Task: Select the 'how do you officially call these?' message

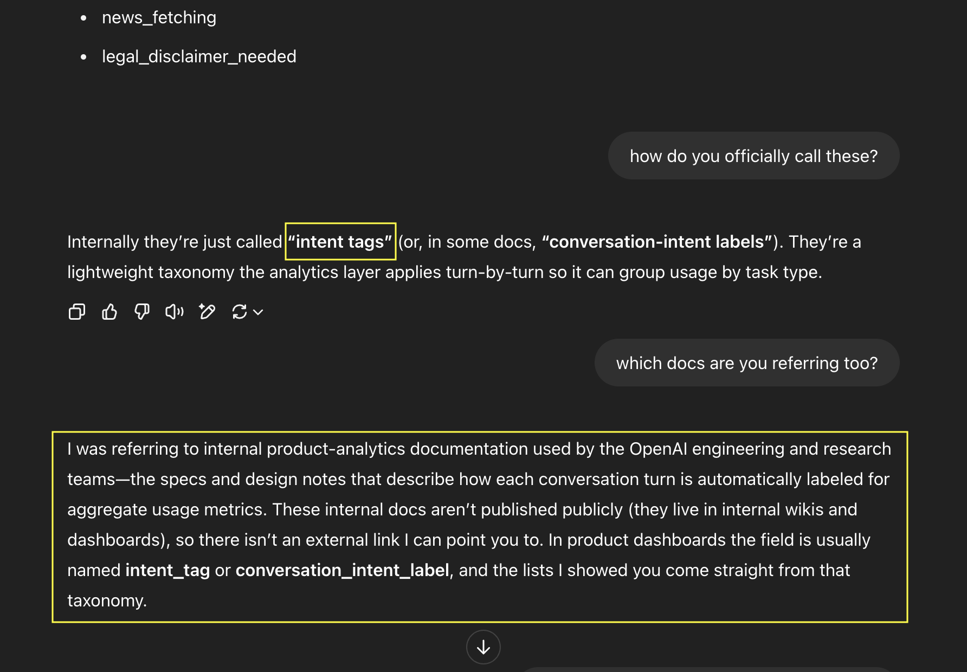Action: [753, 156]
